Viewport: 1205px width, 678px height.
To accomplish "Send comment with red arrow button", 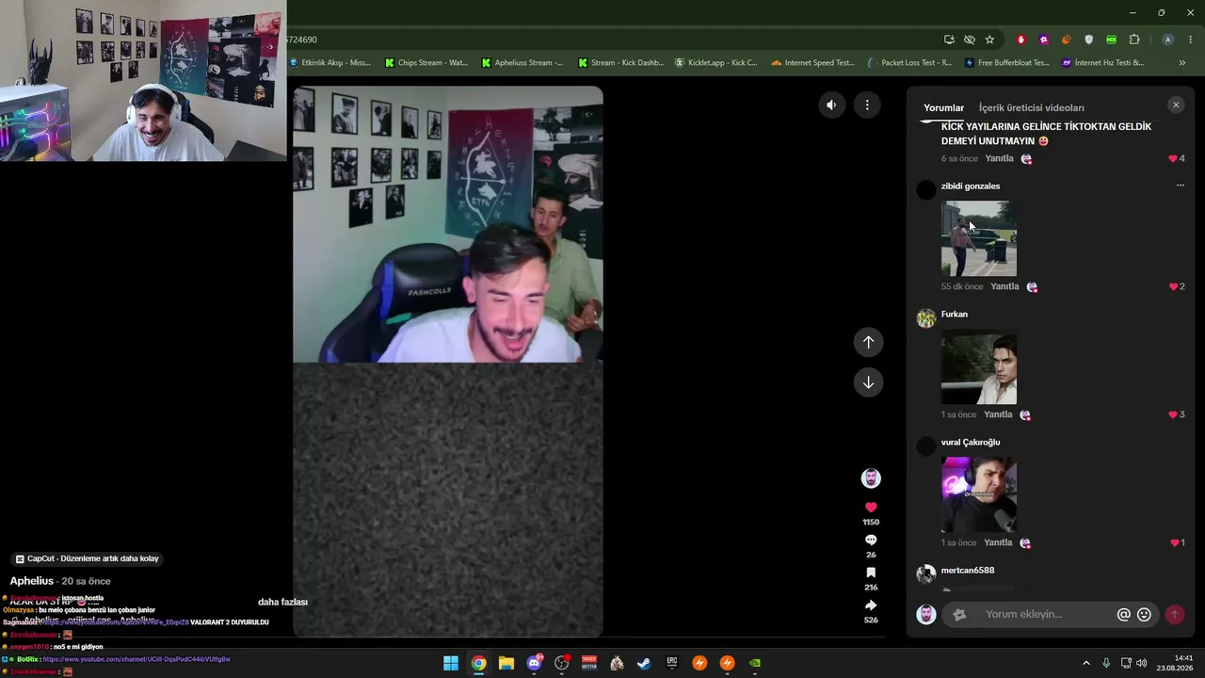I will coord(1174,615).
